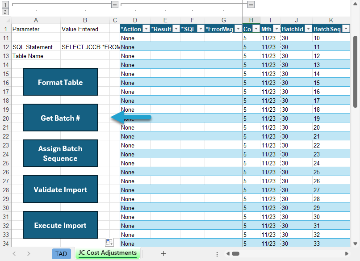Click the BatchId cell in row 28
Screen dimensions: 360x261
(x=297, y=190)
